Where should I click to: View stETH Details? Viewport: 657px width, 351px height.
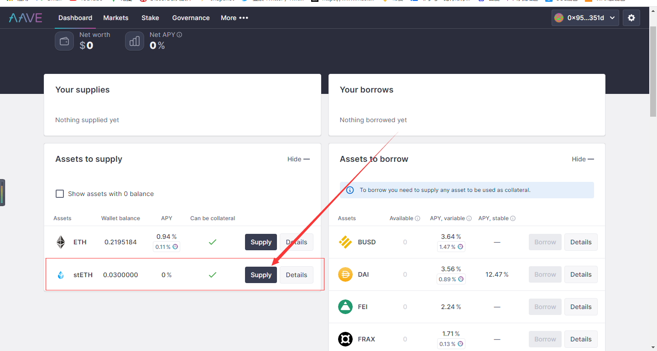click(297, 275)
